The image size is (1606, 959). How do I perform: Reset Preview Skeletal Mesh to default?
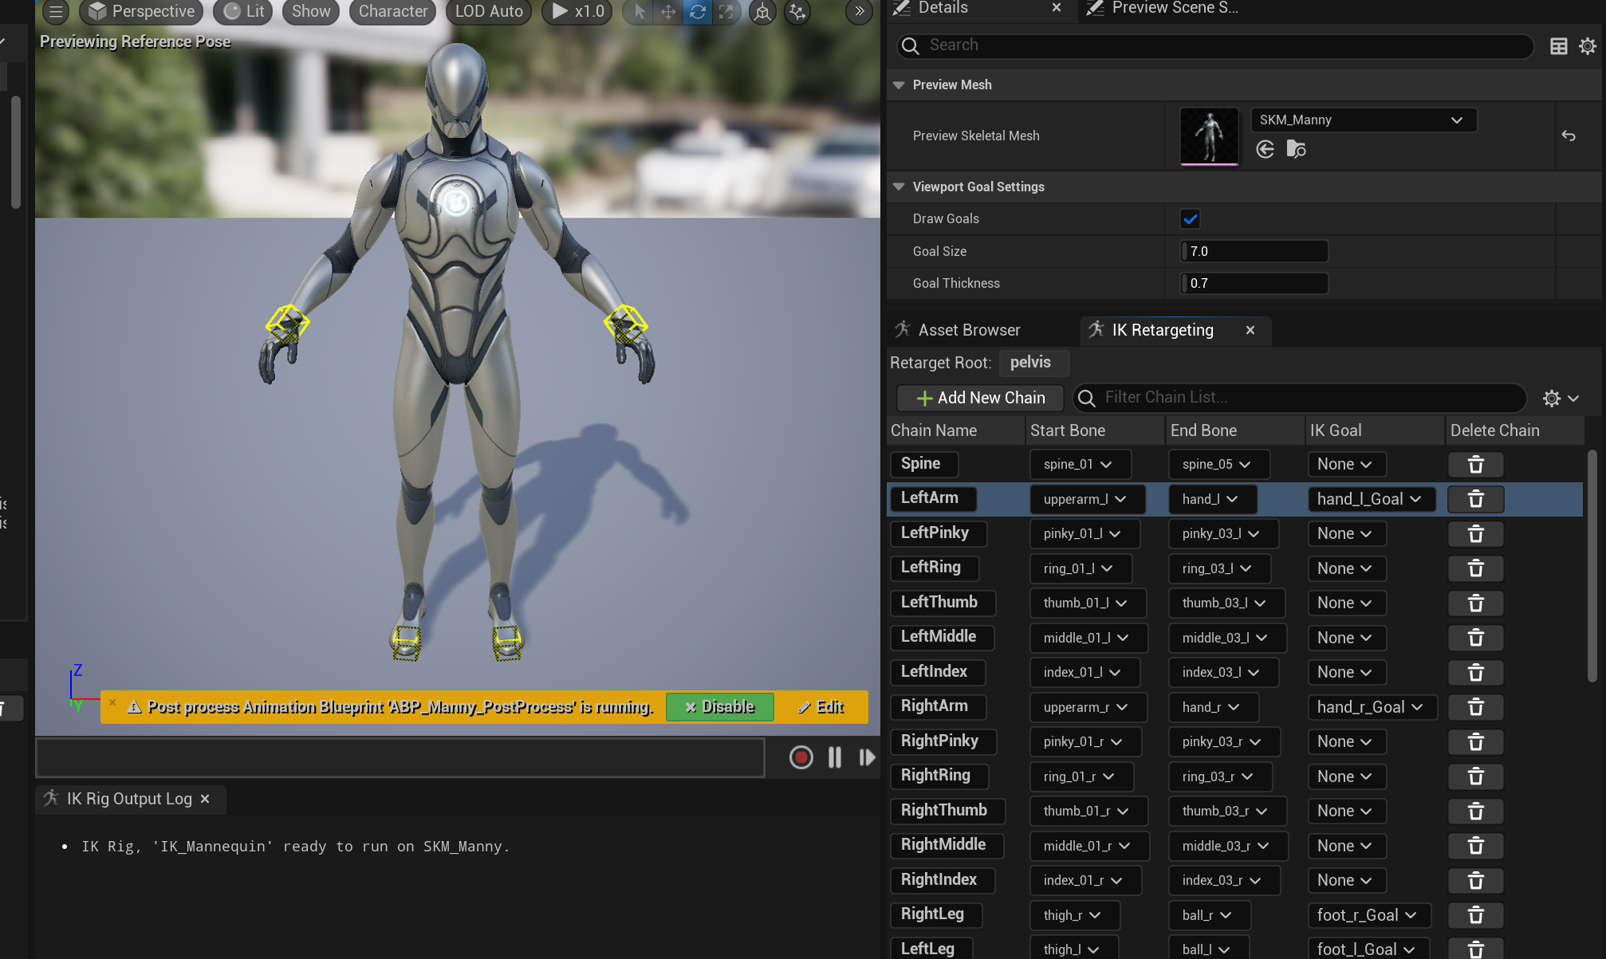tap(1569, 136)
